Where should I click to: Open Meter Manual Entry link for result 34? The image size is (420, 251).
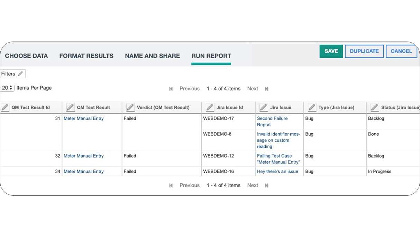point(84,171)
